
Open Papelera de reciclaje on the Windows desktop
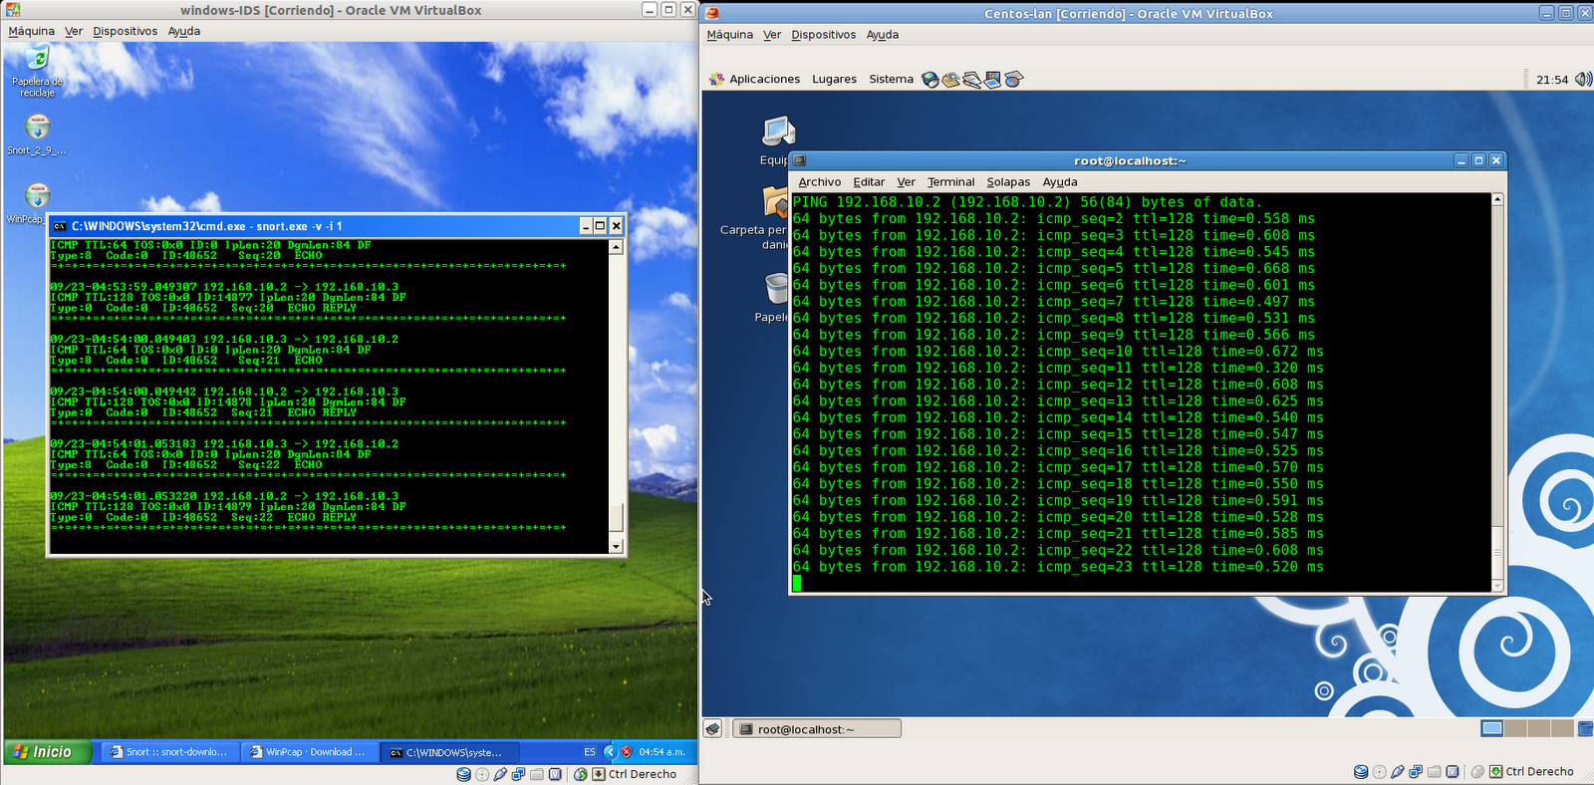(37, 58)
